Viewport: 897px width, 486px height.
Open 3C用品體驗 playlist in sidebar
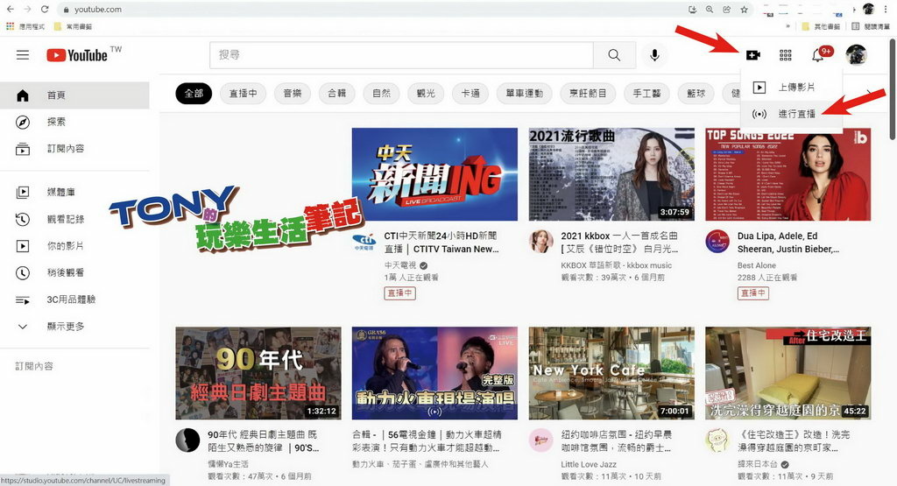[x=75, y=299]
